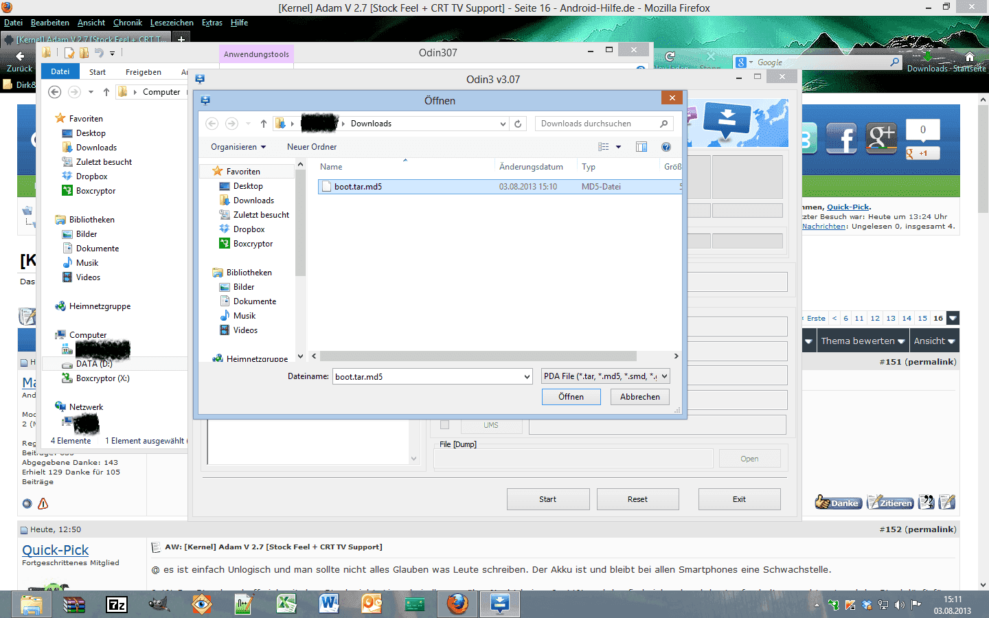989x618 pixels.
Task: Open the Organisieren dropdown
Action: coord(238,147)
